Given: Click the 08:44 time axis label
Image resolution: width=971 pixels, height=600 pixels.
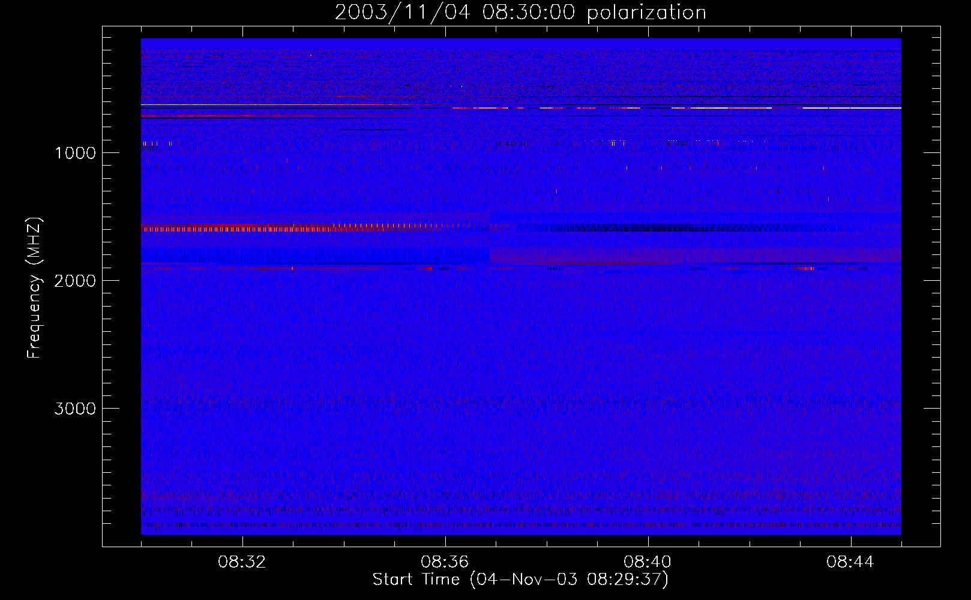Looking at the screenshot, I should click(x=851, y=562).
